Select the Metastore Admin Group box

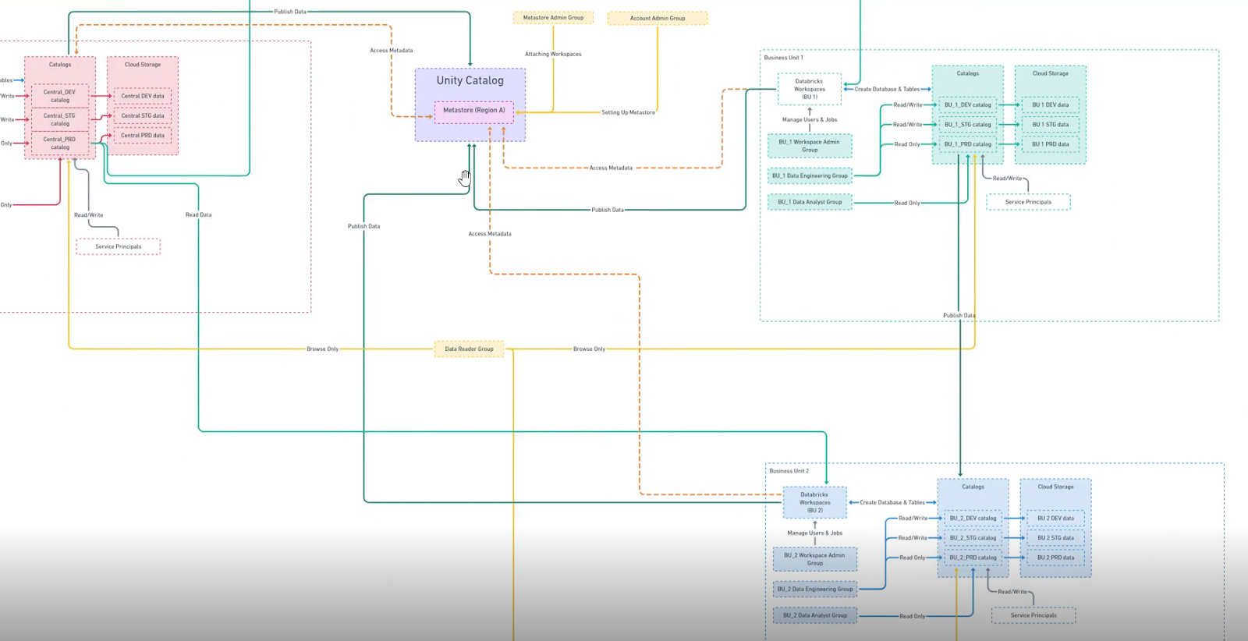[553, 17]
